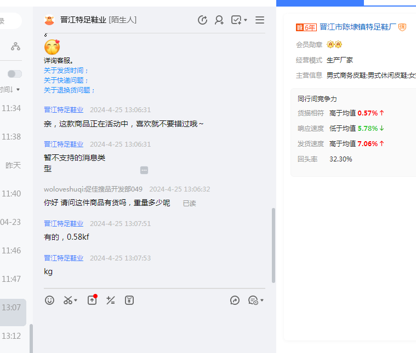The image size is (416, 353).
Task: Open the hamburger menu in chat header
Action: (x=260, y=20)
